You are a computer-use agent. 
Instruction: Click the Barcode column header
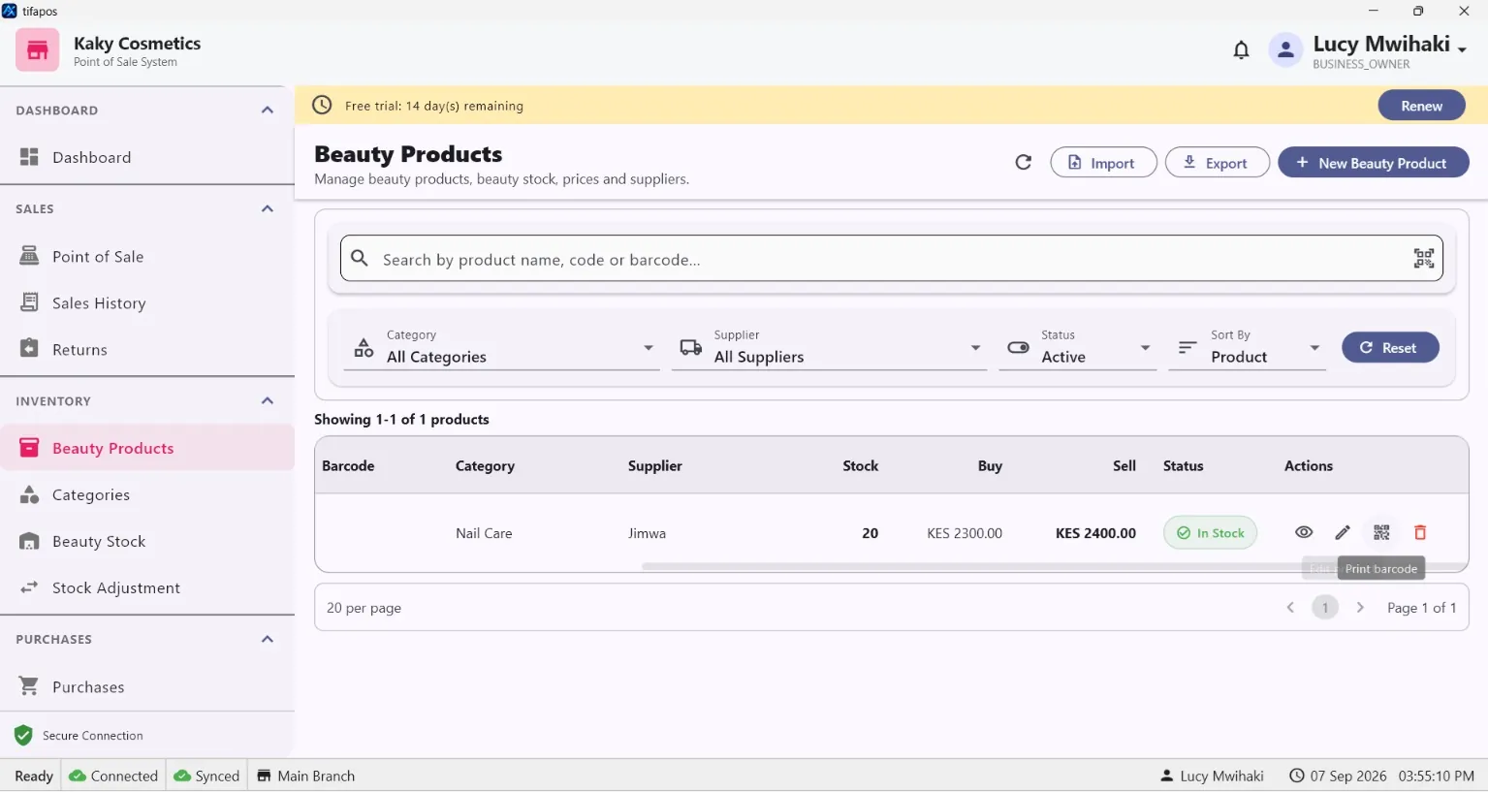coord(348,465)
